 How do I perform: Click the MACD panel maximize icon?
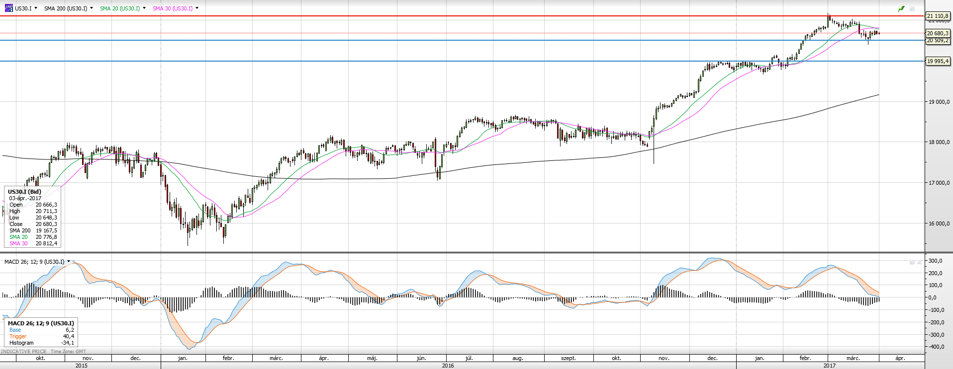tap(912, 262)
